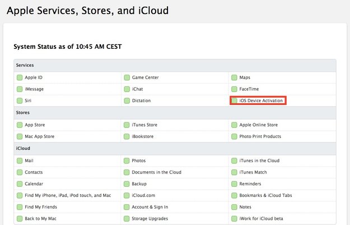Click the Storage Upgrades label
Image resolution: width=350 pixels, height=225 pixels.
150,218
